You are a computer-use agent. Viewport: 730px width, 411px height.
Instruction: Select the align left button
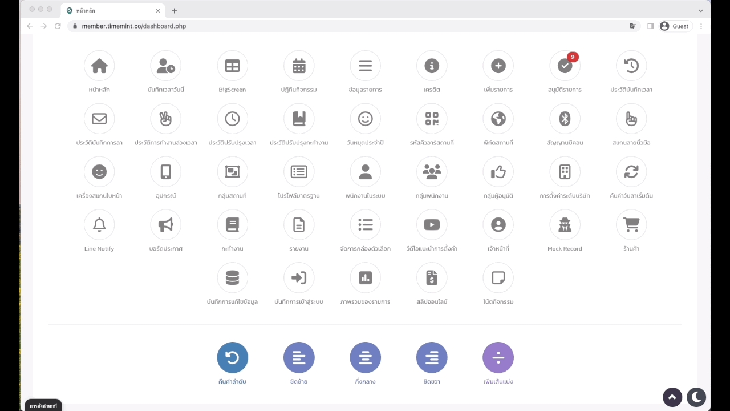click(299, 358)
